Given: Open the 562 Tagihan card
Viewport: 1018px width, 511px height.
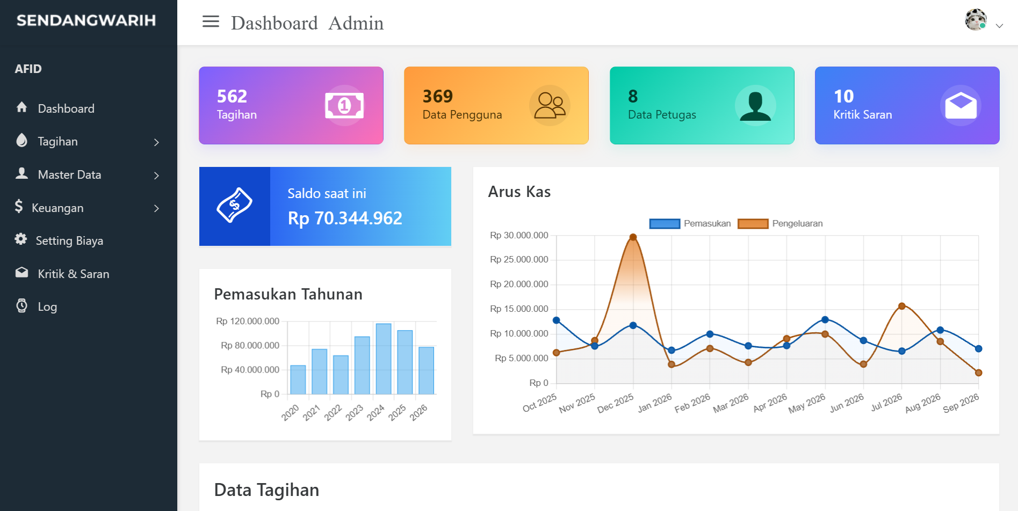Looking at the screenshot, I should [x=291, y=105].
